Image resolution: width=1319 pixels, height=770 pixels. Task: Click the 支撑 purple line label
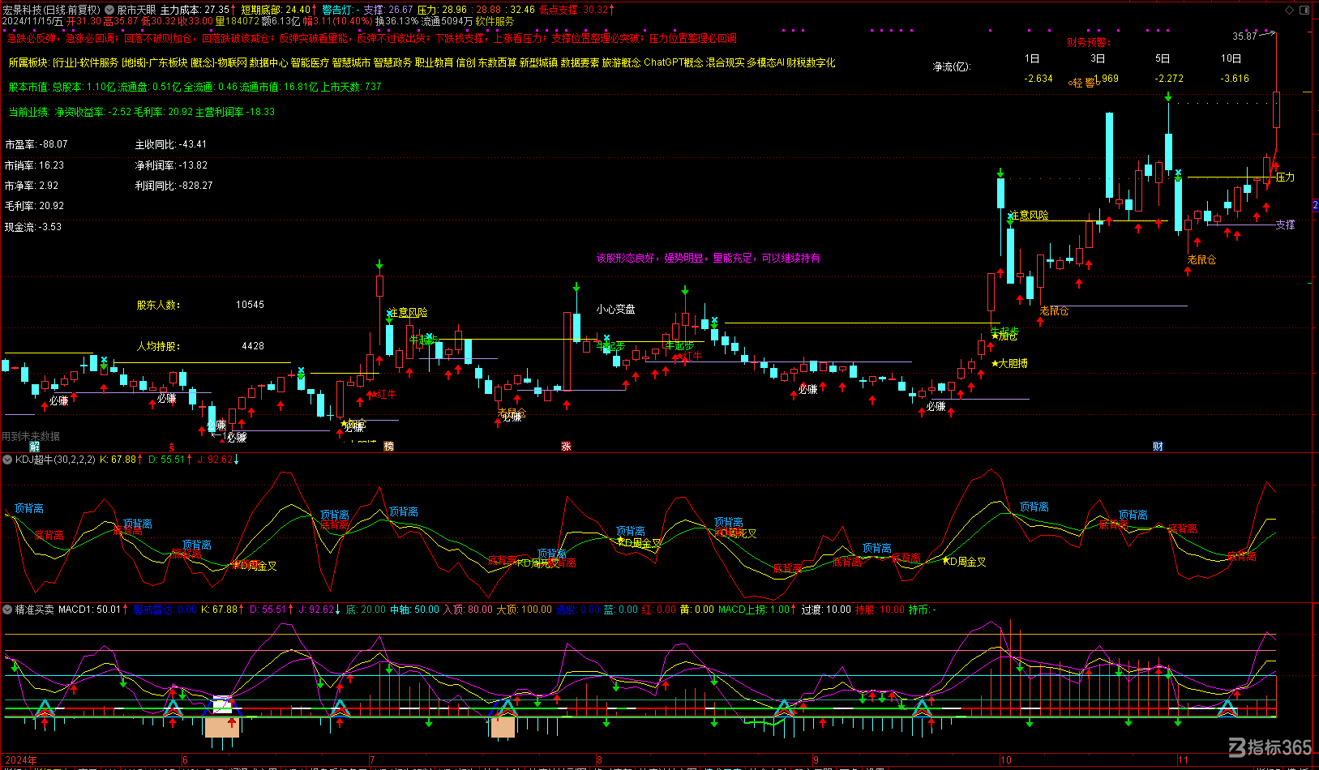click(x=1285, y=225)
